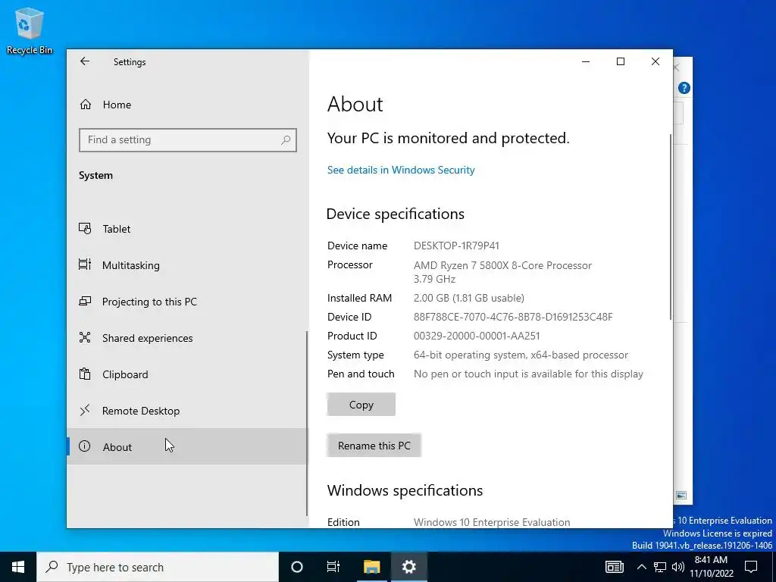The image size is (776, 582).
Task: Open the Windows Start menu
Action: point(18,567)
